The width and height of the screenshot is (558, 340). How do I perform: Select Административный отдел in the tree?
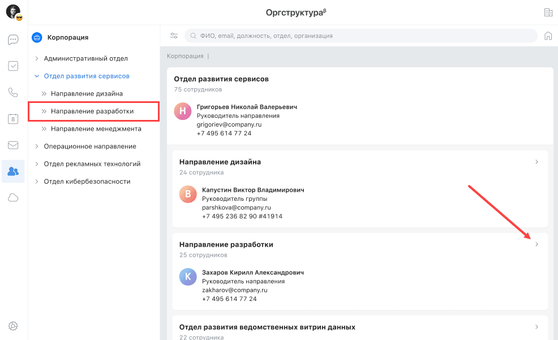(86, 58)
